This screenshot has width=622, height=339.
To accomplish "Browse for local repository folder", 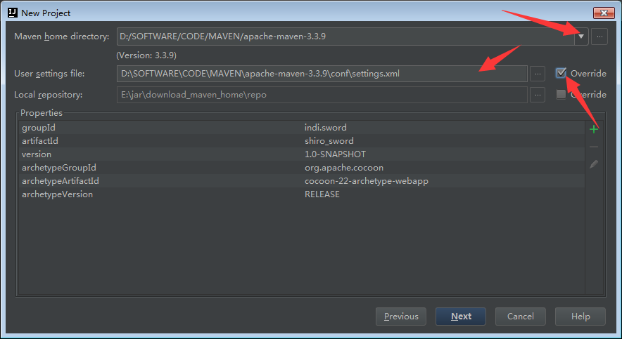I will tap(538, 95).
